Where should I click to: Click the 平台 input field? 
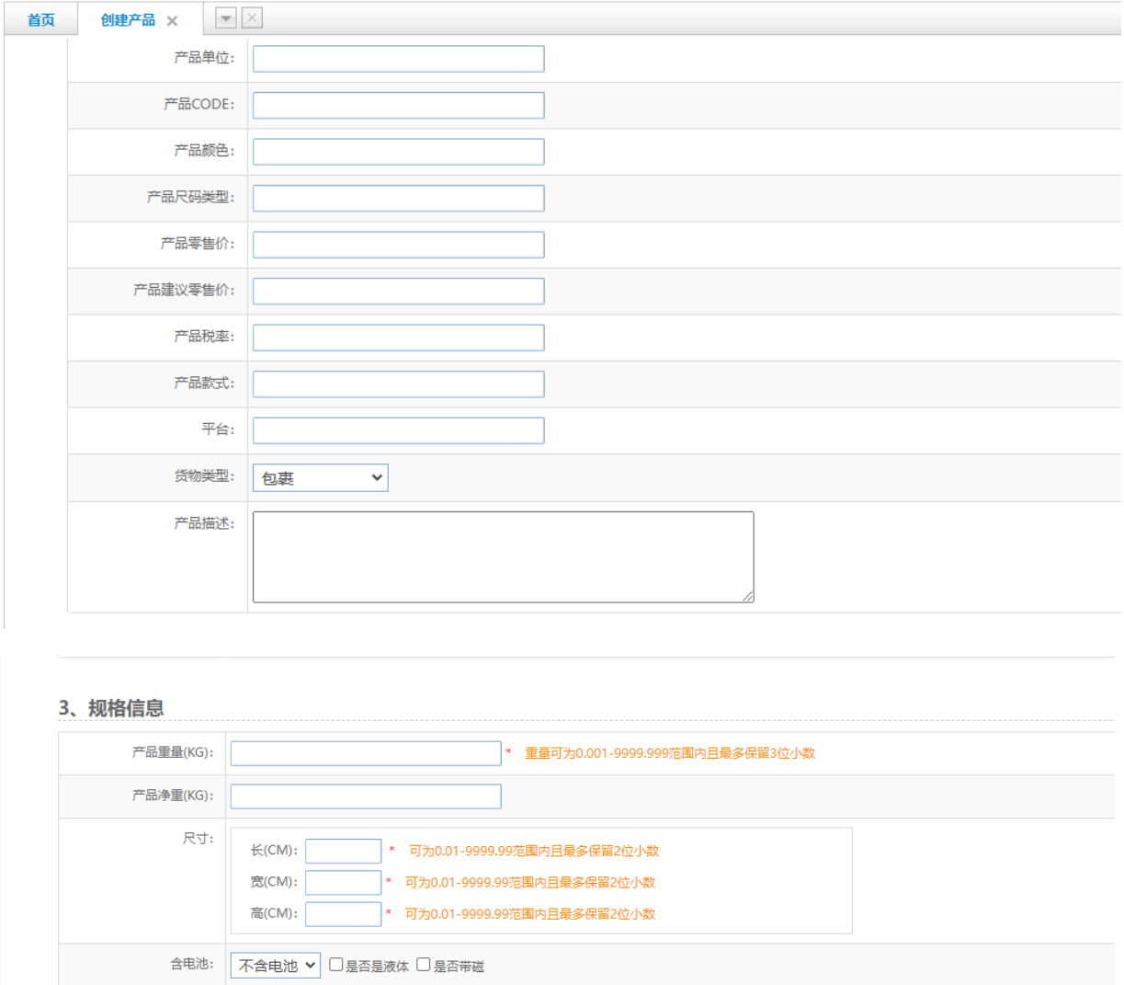pyautogui.click(x=398, y=430)
